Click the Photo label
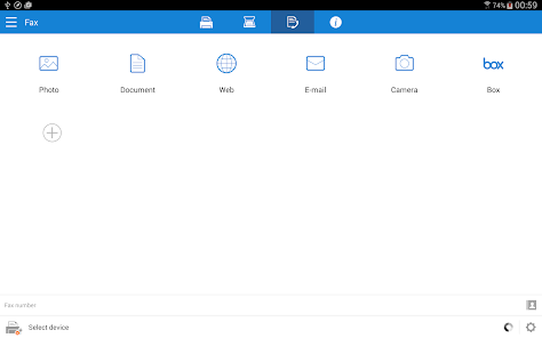The image size is (542, 338). pos(49,90)
